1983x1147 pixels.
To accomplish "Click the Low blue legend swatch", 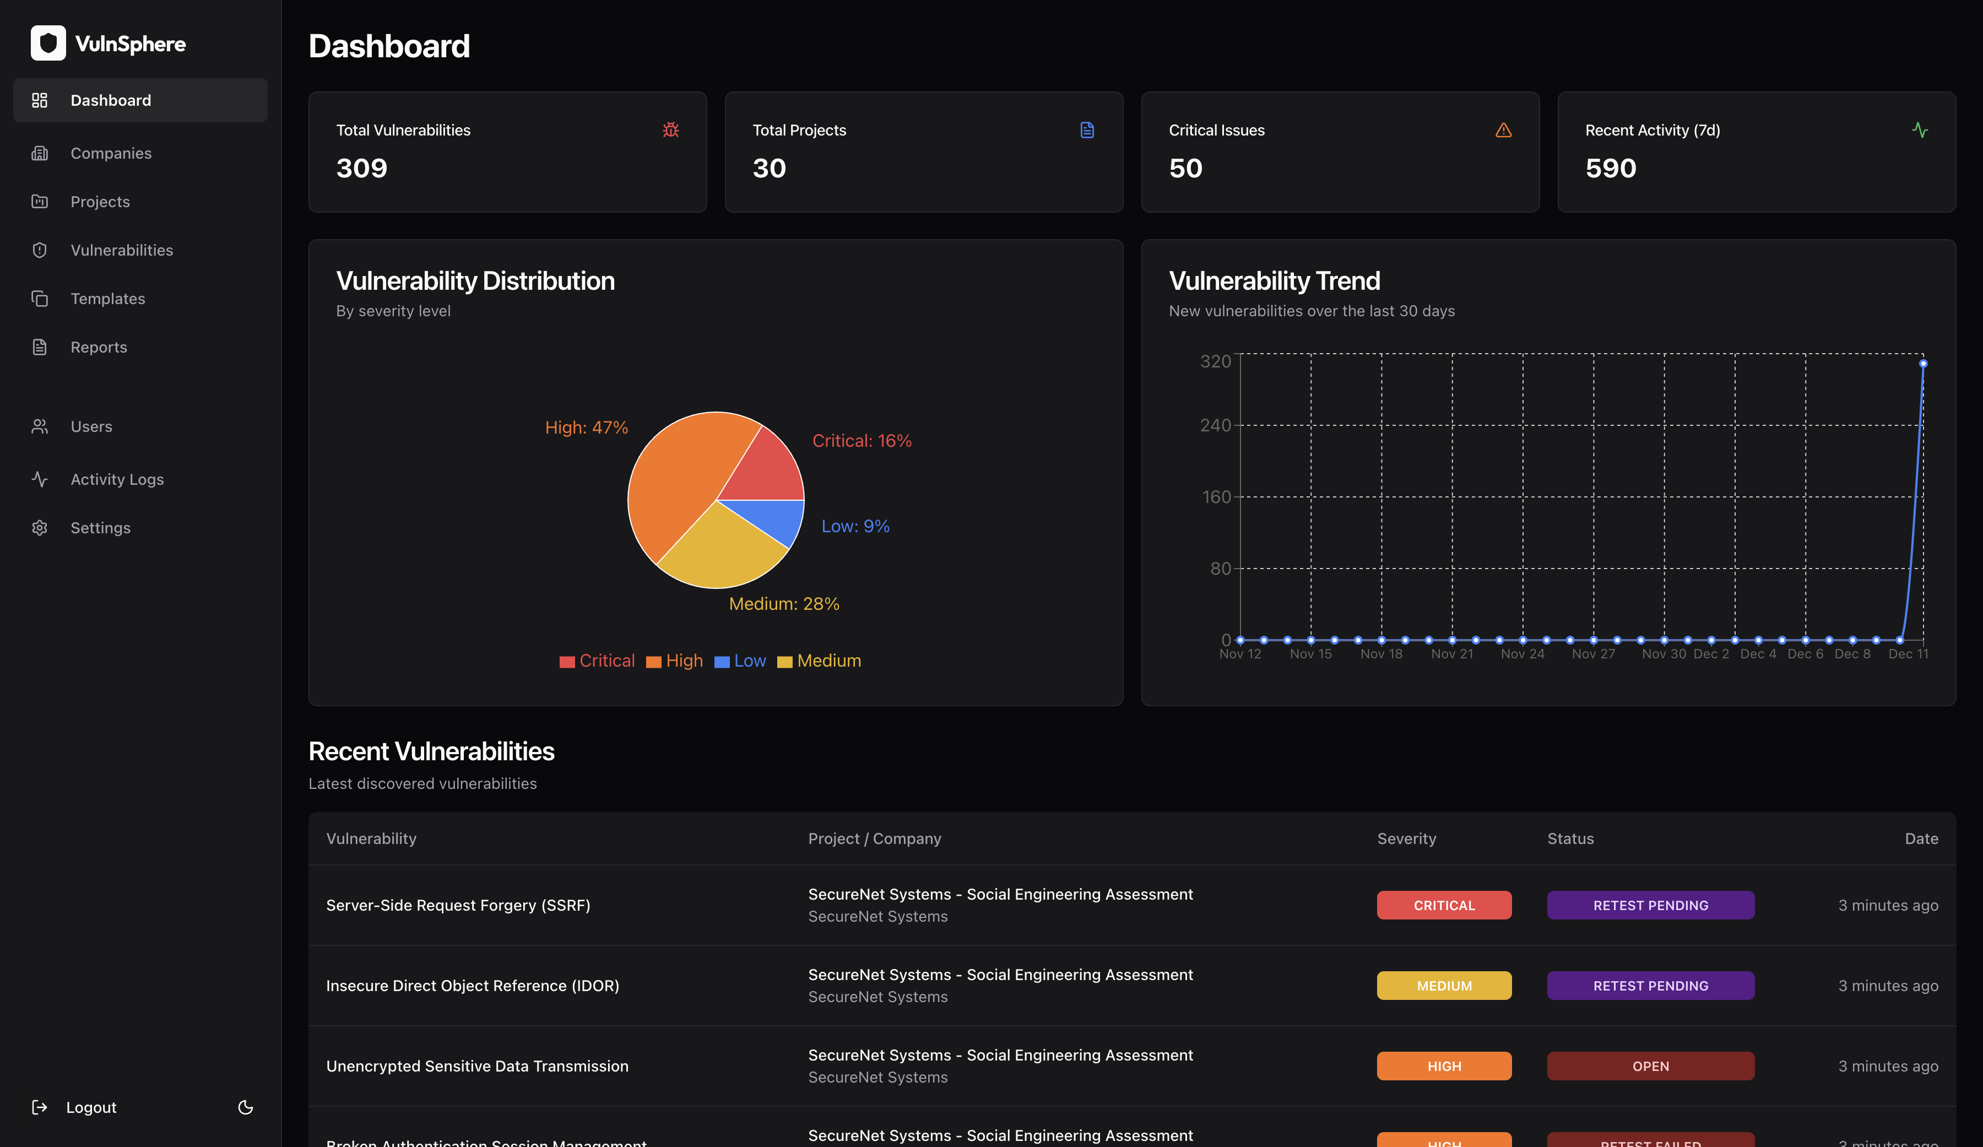I will point(722,662).
